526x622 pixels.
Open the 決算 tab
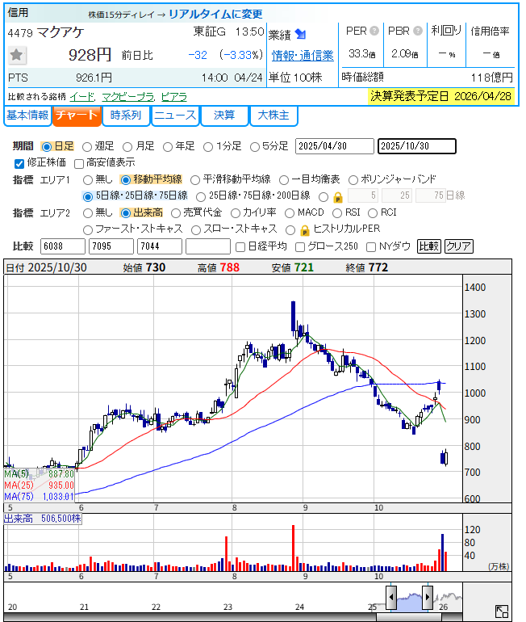coord(224,116)
